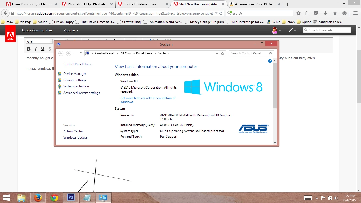Open a new browser tab with plus button

coord(287,4)
